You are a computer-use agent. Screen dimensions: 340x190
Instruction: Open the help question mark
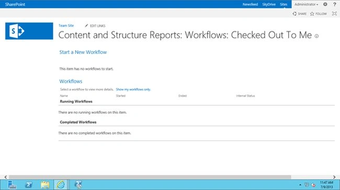[x=335, y=4]
